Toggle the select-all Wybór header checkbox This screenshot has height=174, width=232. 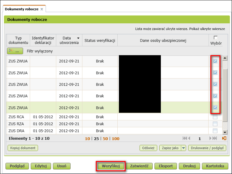pos(216,38)
